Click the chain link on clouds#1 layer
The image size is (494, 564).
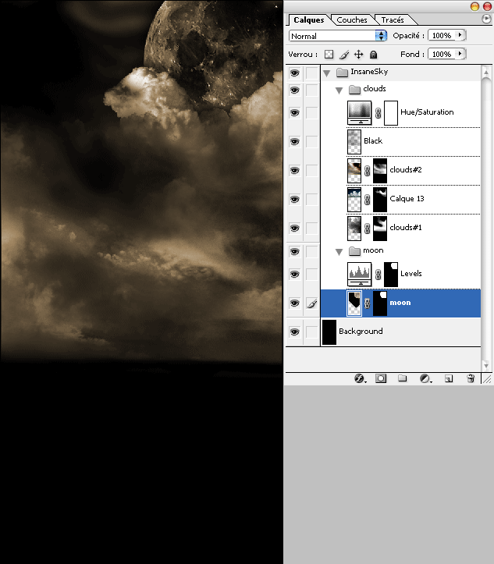coord(367,229)
